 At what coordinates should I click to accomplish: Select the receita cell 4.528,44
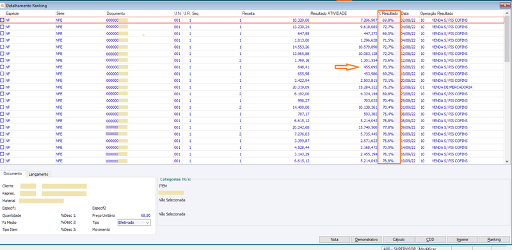click(x=301, y=148)
